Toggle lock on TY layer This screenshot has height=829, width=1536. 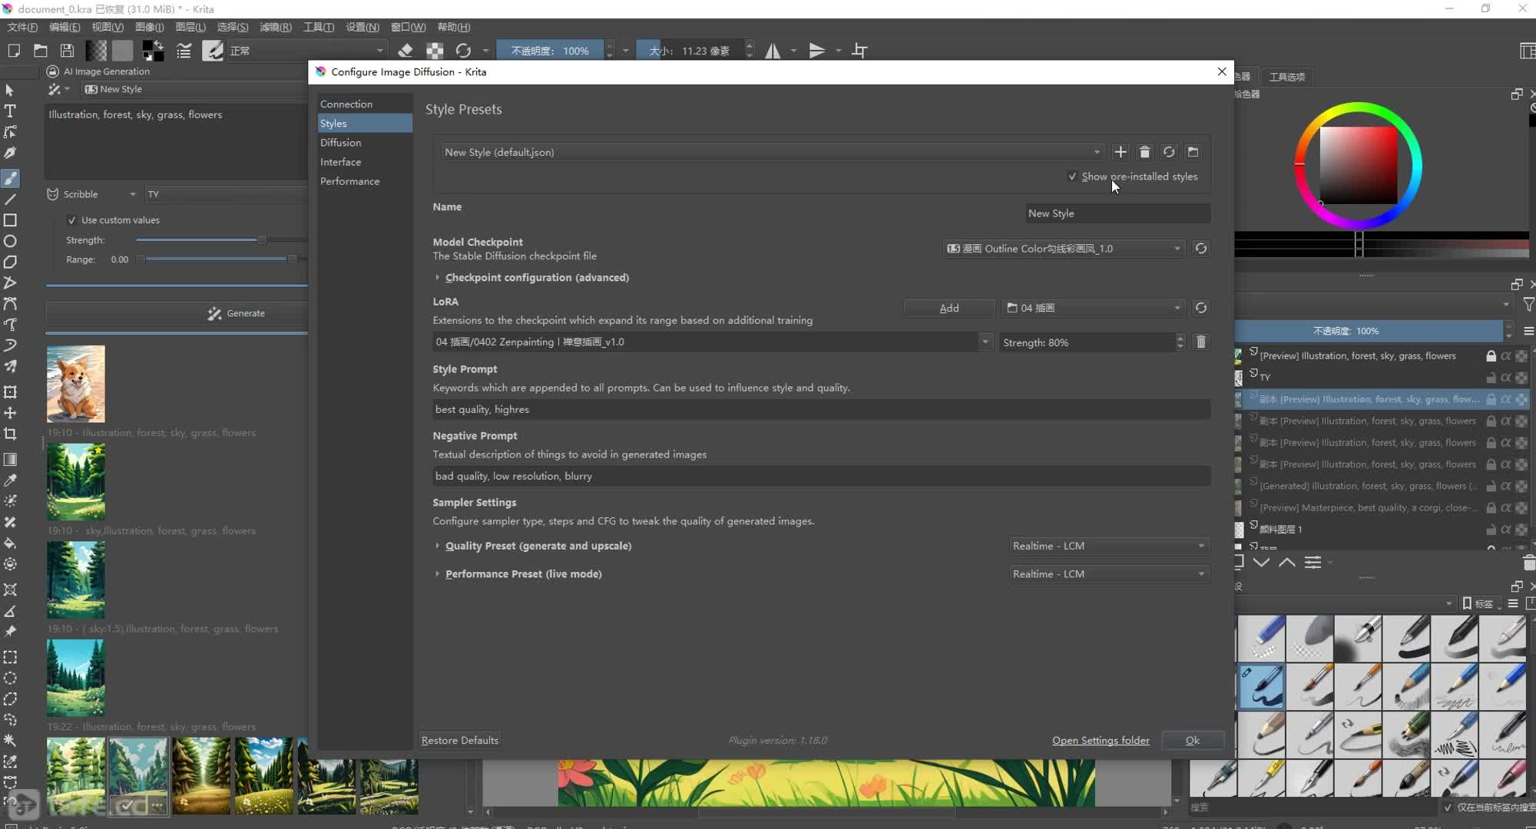(1491, 378)
